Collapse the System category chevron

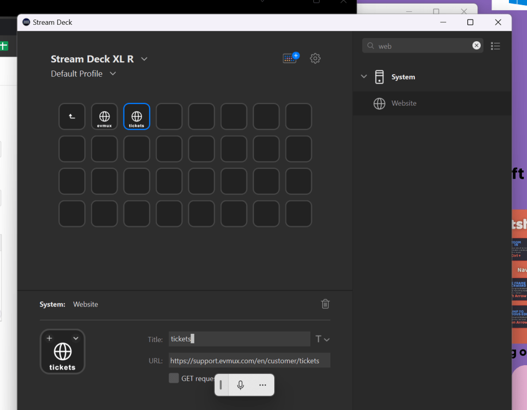point(364,76)
